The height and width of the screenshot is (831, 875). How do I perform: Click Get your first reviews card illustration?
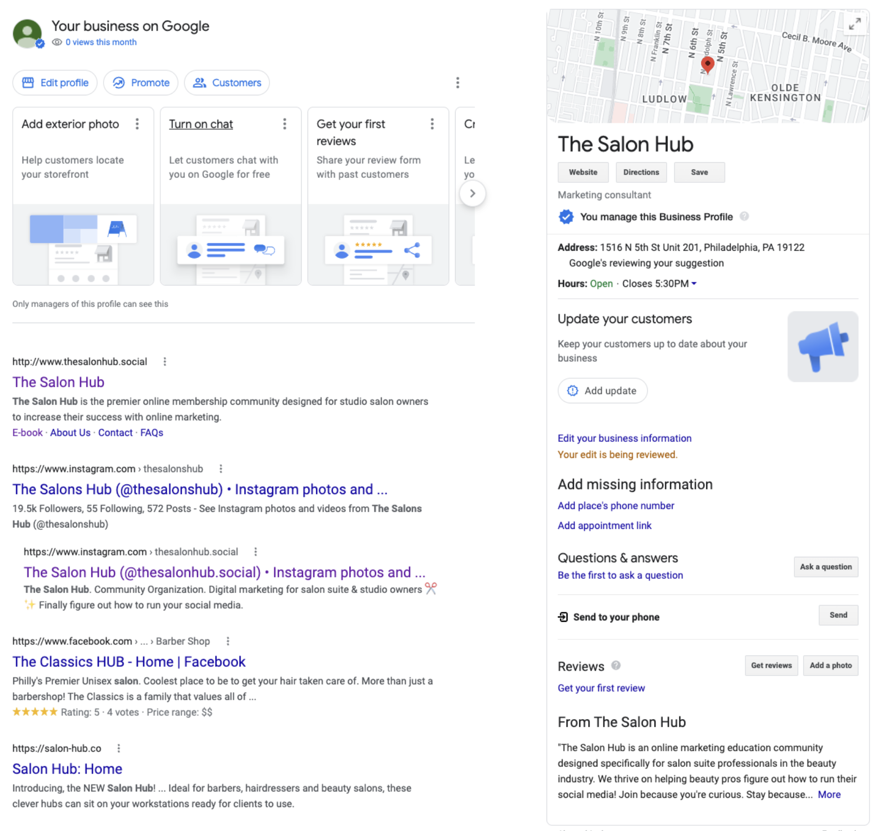(x=378, y=244)
